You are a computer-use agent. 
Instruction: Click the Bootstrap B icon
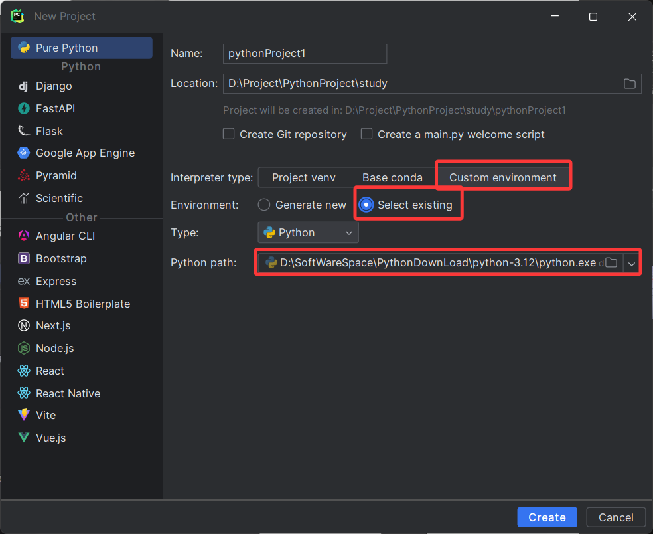pyautogui.click(x=24, y=258)
